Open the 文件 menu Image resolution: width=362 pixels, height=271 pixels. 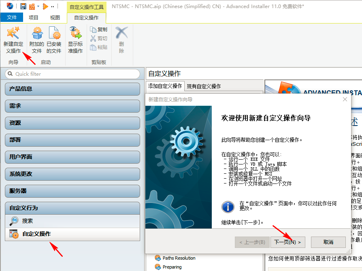[12, 17]
